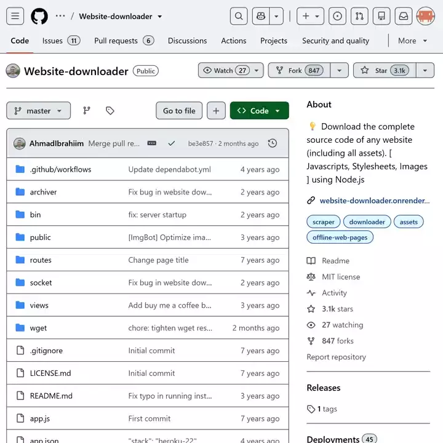
Task: Click the add file plus button
Action: 216,111
